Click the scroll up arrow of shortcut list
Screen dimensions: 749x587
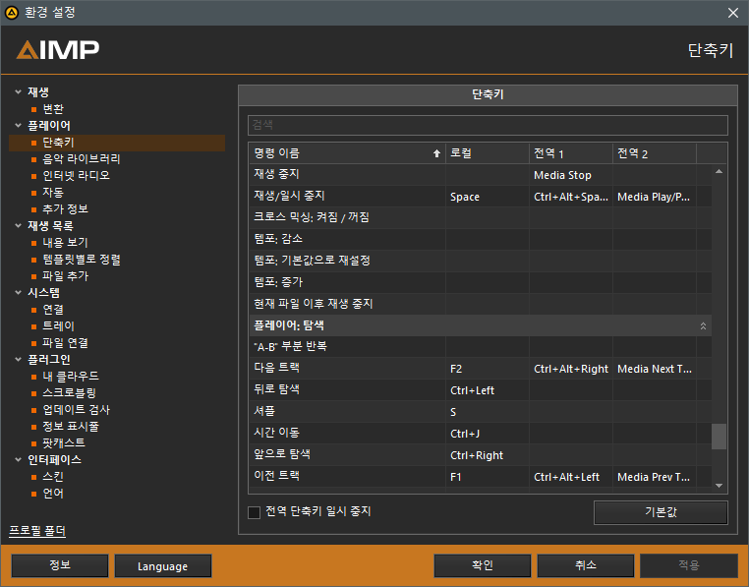coord(719,171)
